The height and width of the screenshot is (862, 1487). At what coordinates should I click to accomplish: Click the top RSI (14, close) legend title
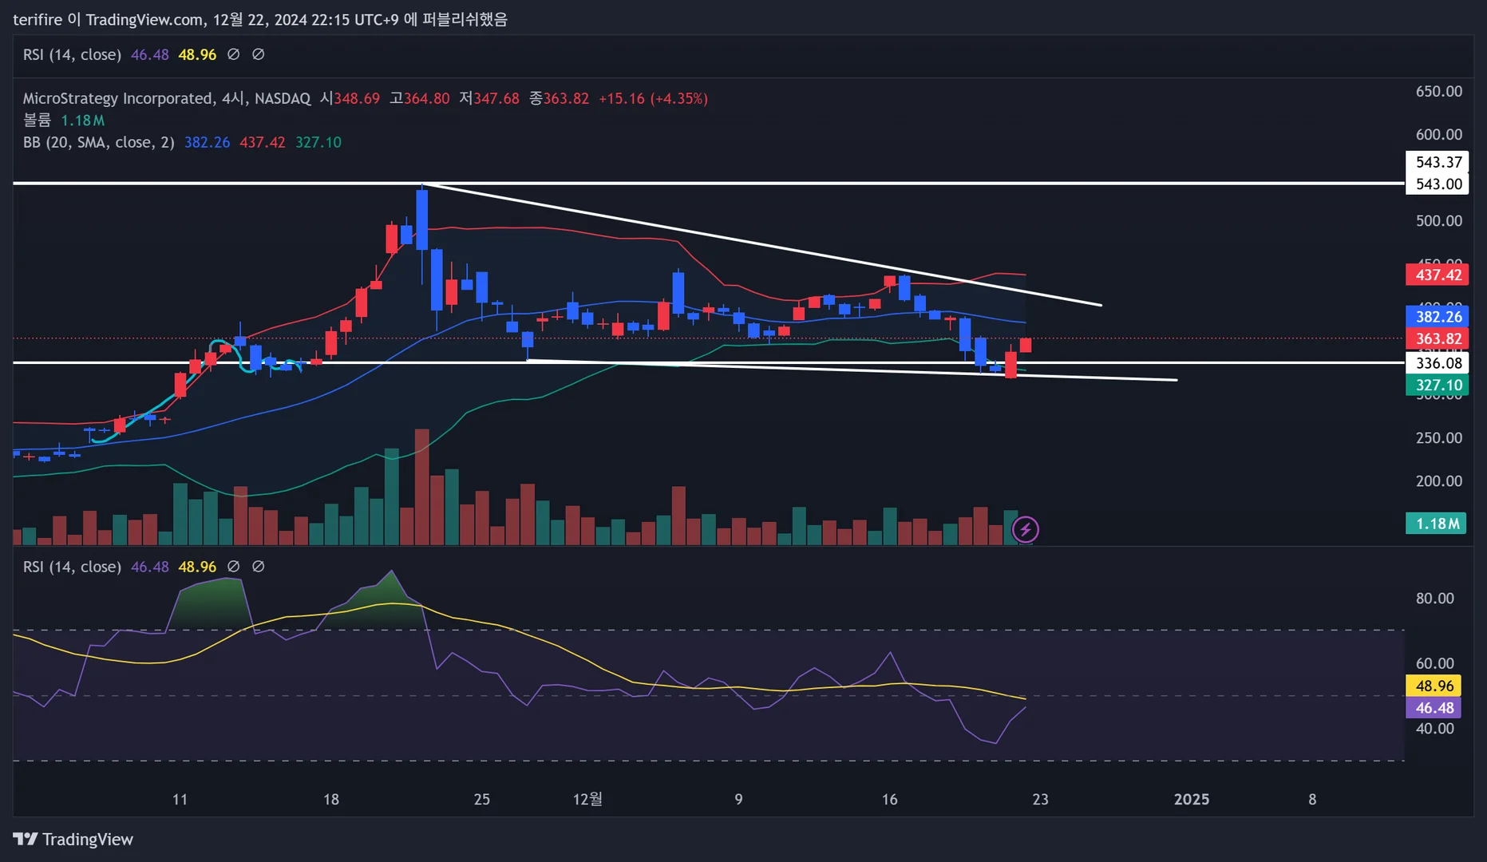pos(72,54)
